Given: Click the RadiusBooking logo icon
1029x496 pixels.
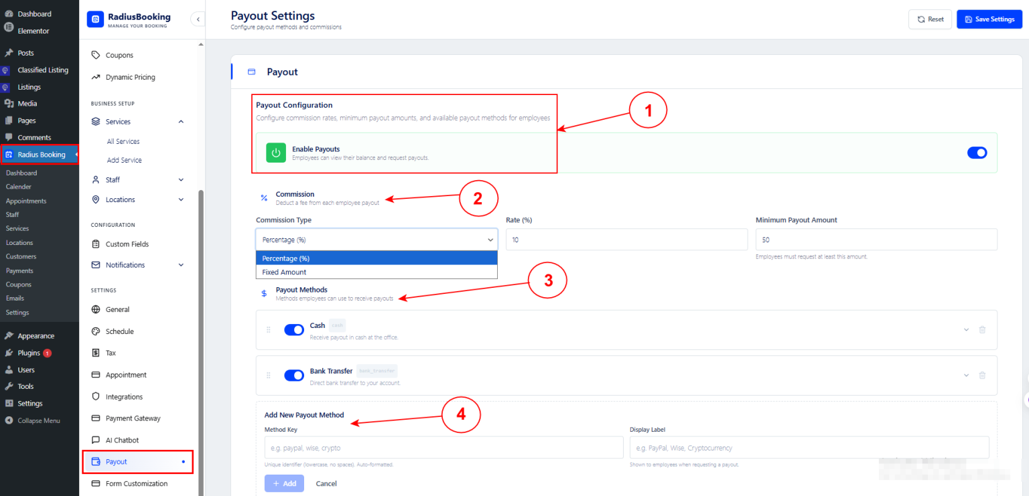Looking at the screenshot, I should click(95, 20).
